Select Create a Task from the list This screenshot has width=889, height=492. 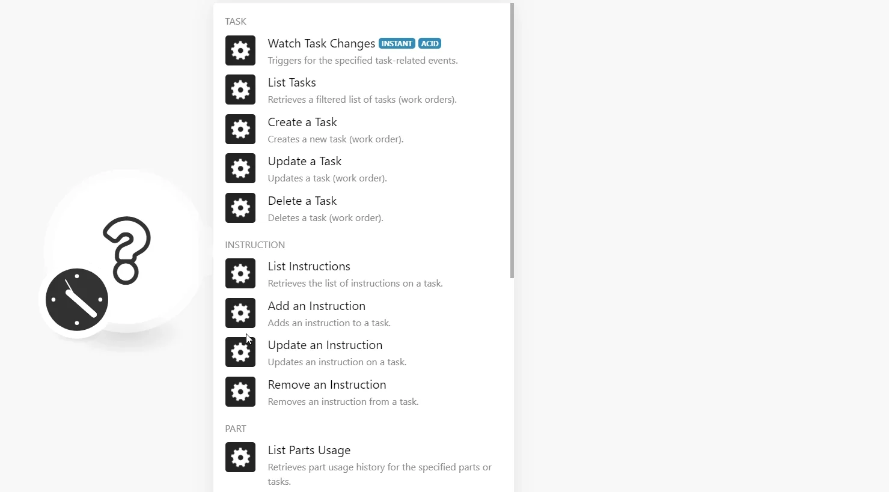pyautogui.click(x=363, y=130)
